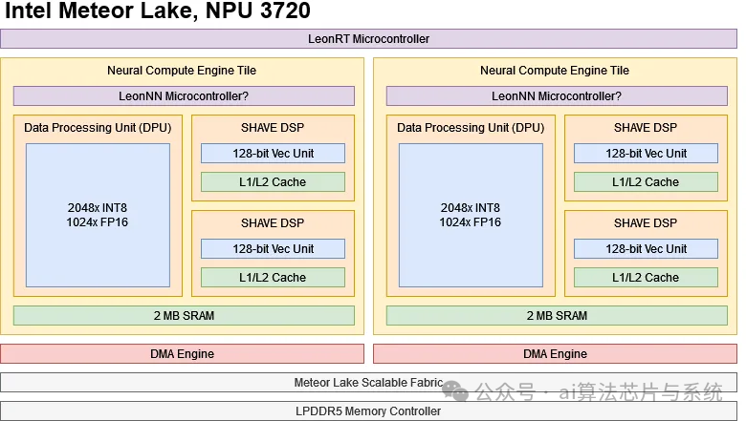
Task: Click the "2 MB SRAM" bar in left tile
Action: point(184,316)
